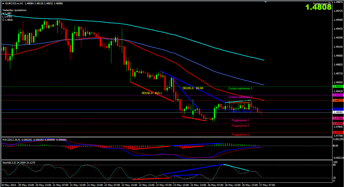Click the Stochastic 20 level scale value
The height and width of the screenshot is (187, 344).
[x=335, y=178]
